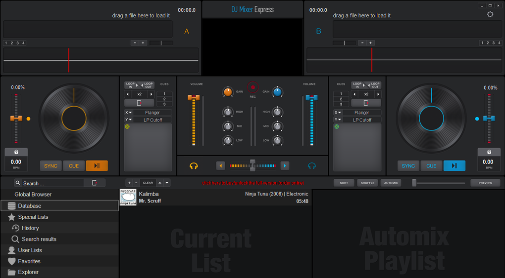Add item with playlist plus button
The height and width of the screenshot is (278, 505).
click(x=130, y=183)
